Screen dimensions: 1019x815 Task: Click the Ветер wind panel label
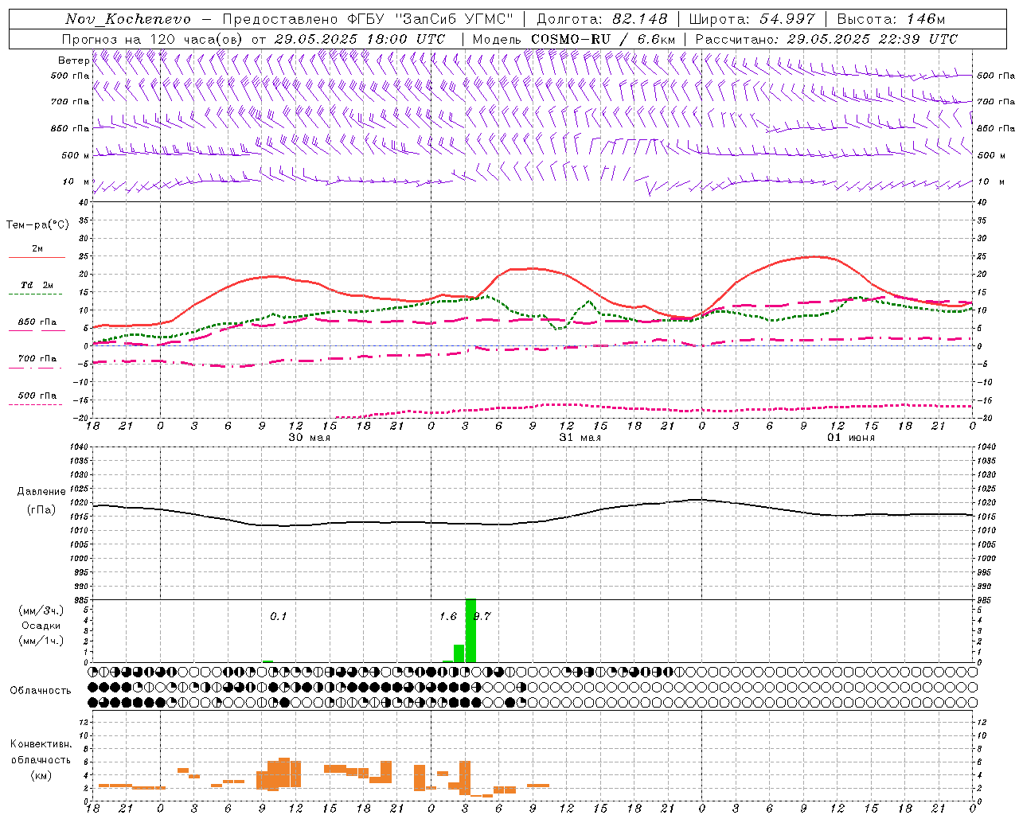74,60
